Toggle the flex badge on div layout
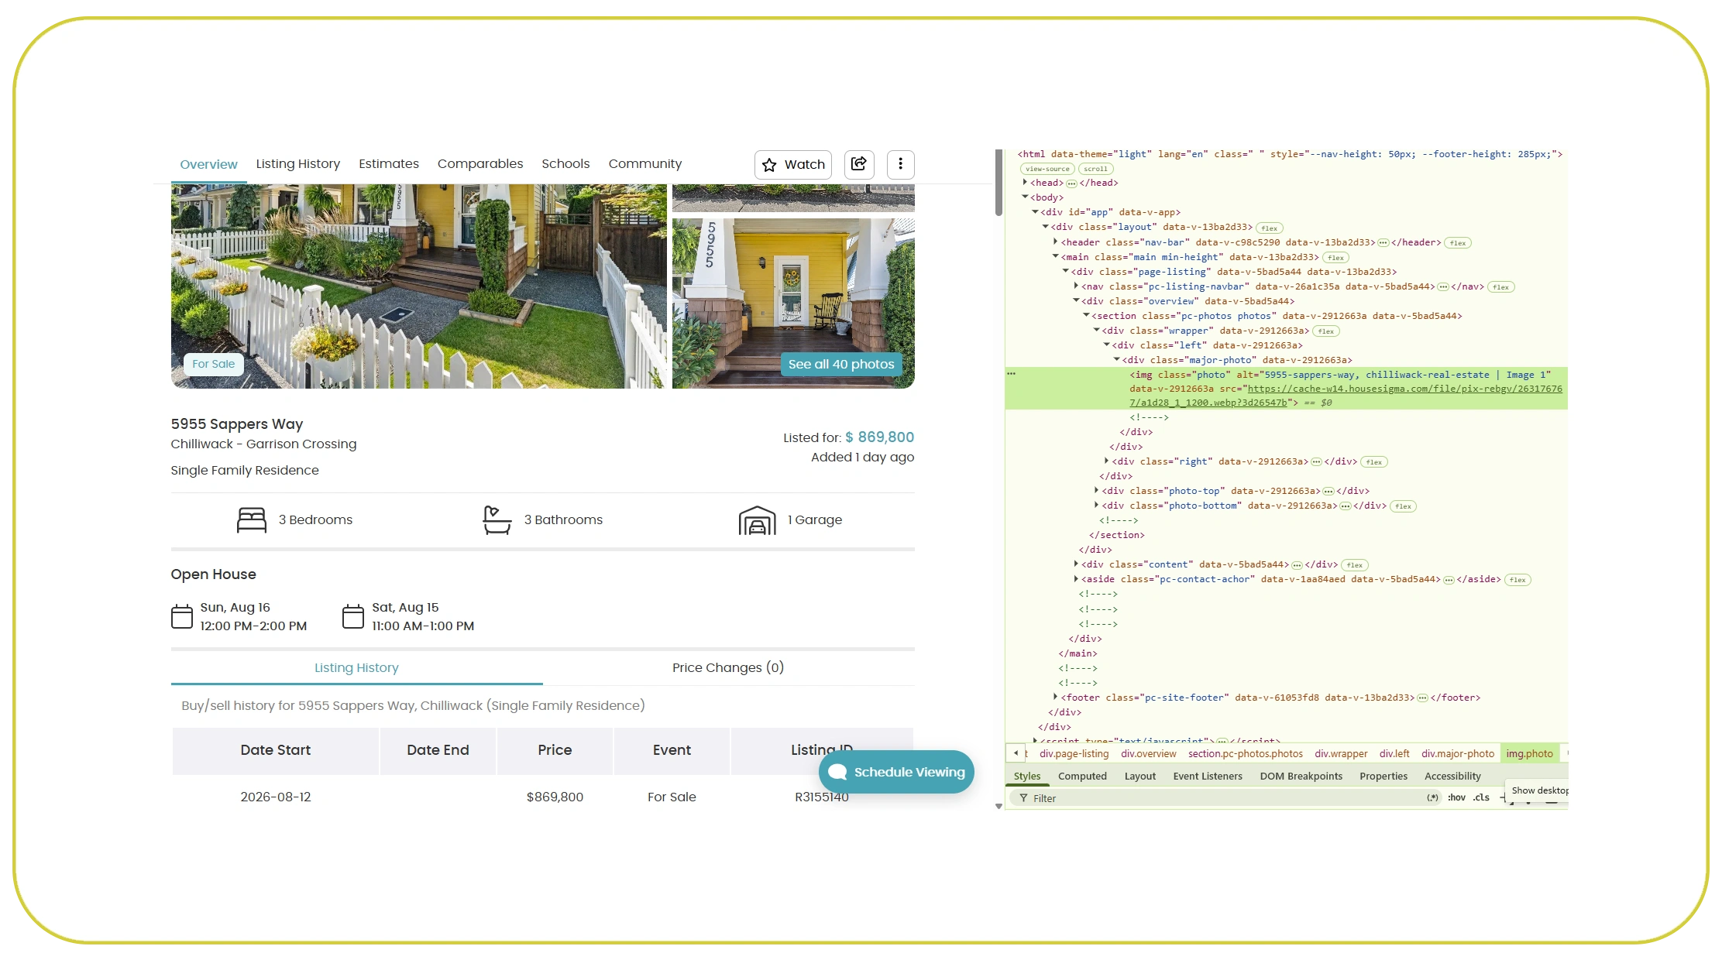 click(1270, 228)
